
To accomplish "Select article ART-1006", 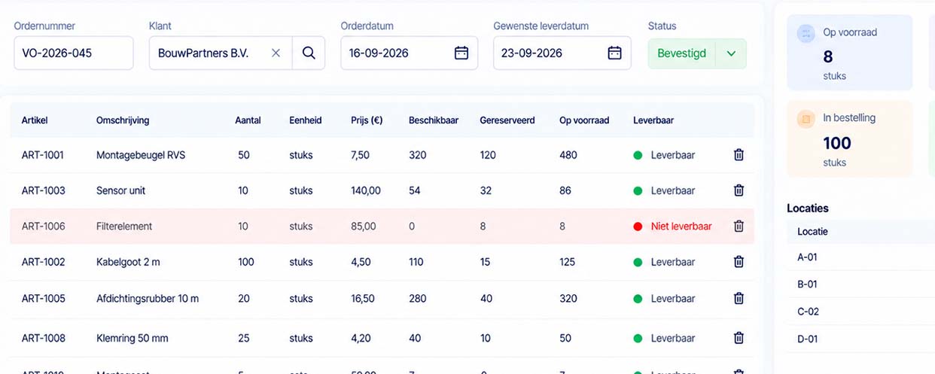I will pos(43,226).
